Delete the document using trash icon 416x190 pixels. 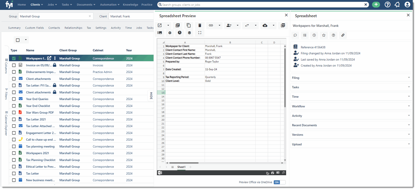[200, 25]
